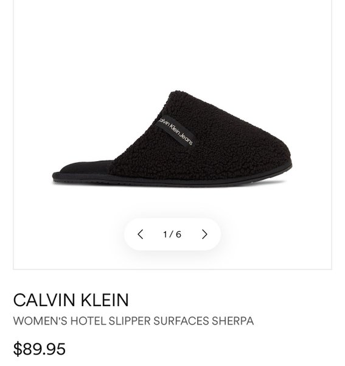345x366 pixels.
Task: Click the Calvin Klein Jeans label on slipper
Action: 175,131
